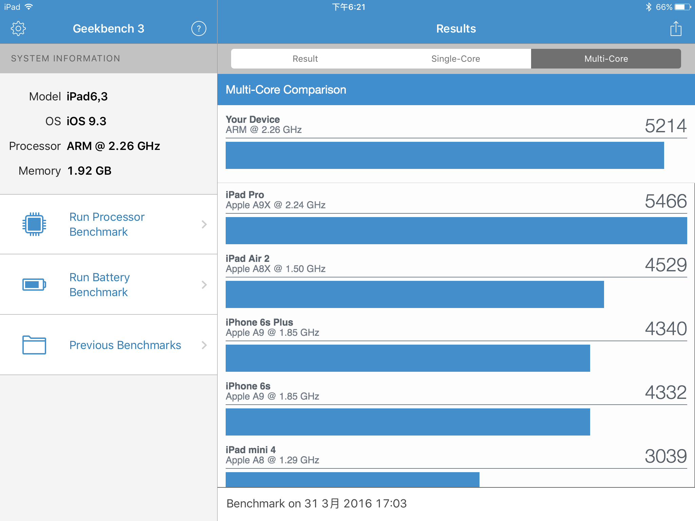Viewport: 695px width, 521px height.
Task: Click the processor chip icon
Action: 34,224
